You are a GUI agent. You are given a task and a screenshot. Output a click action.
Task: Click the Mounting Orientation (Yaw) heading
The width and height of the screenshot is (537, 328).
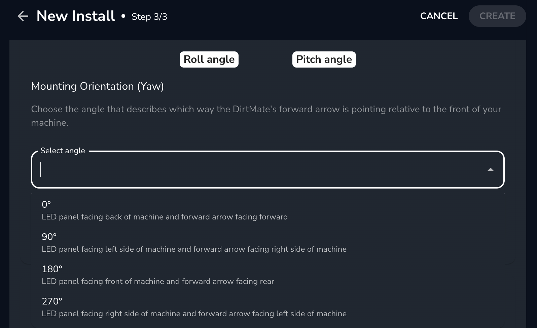pyautogui.click(x=97, y=86)
